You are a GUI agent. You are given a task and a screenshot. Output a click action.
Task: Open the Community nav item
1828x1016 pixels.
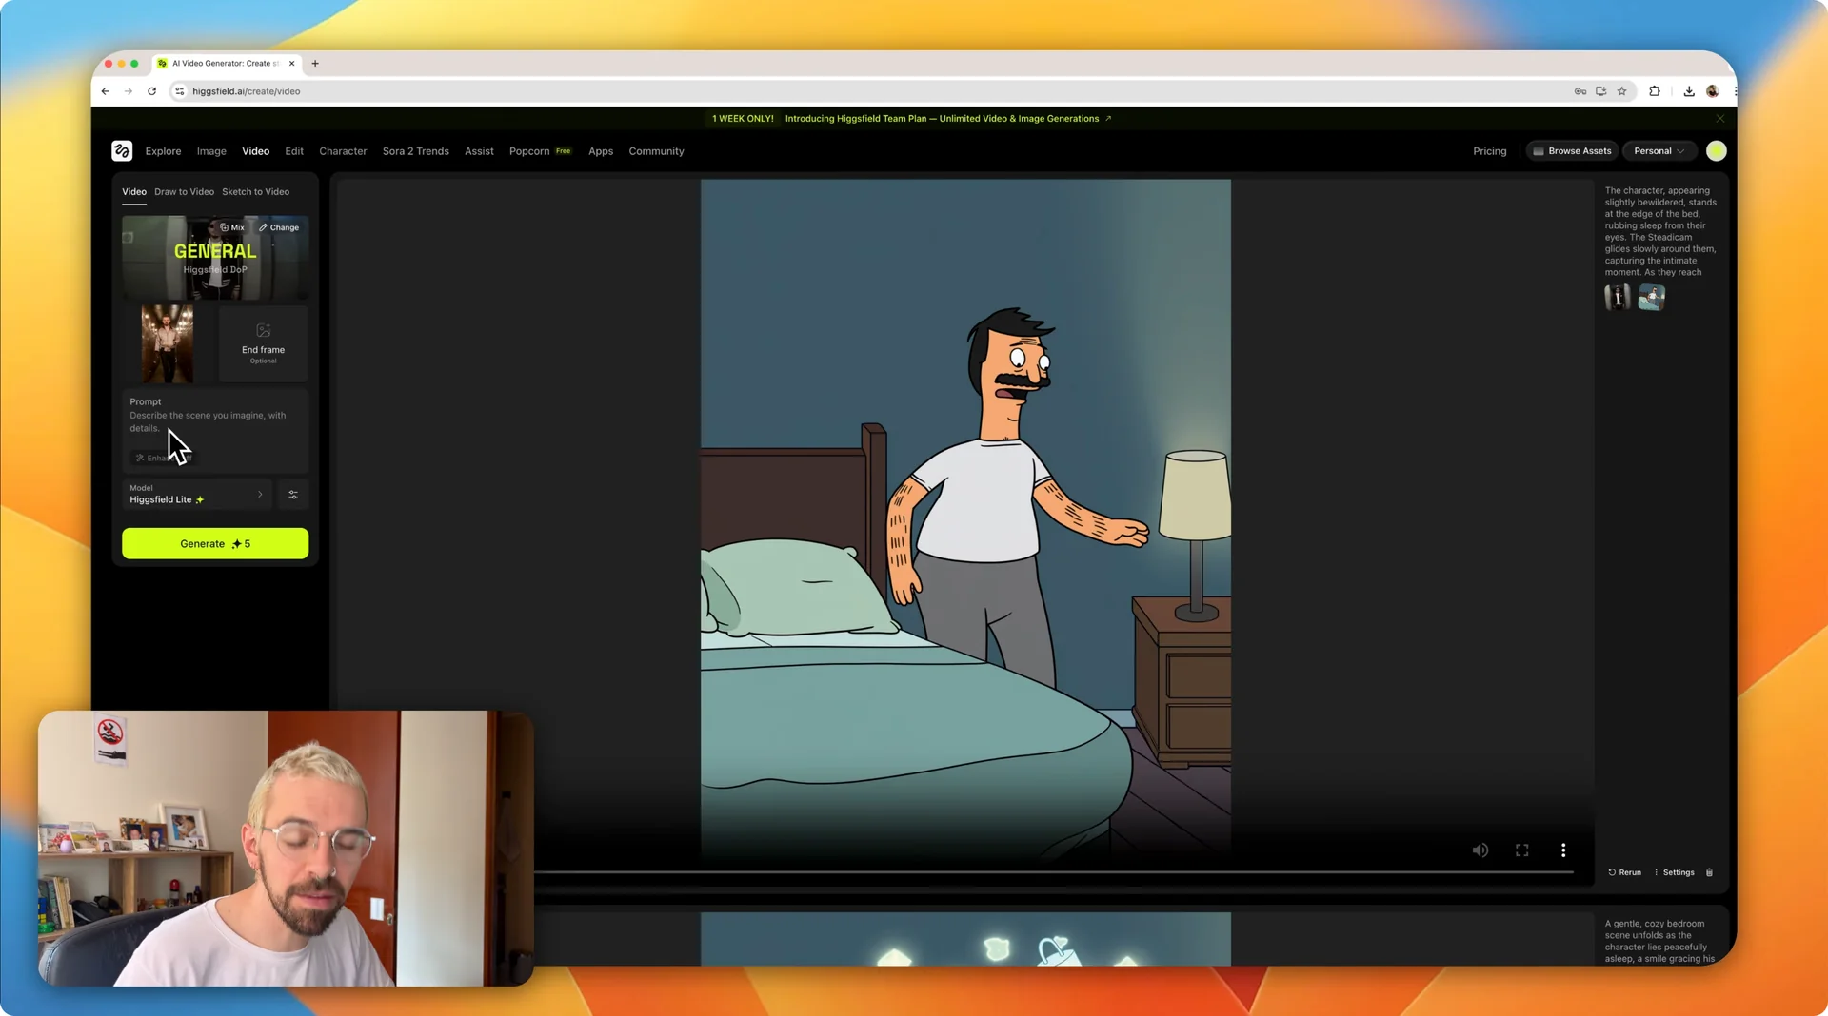pos(656,151)
